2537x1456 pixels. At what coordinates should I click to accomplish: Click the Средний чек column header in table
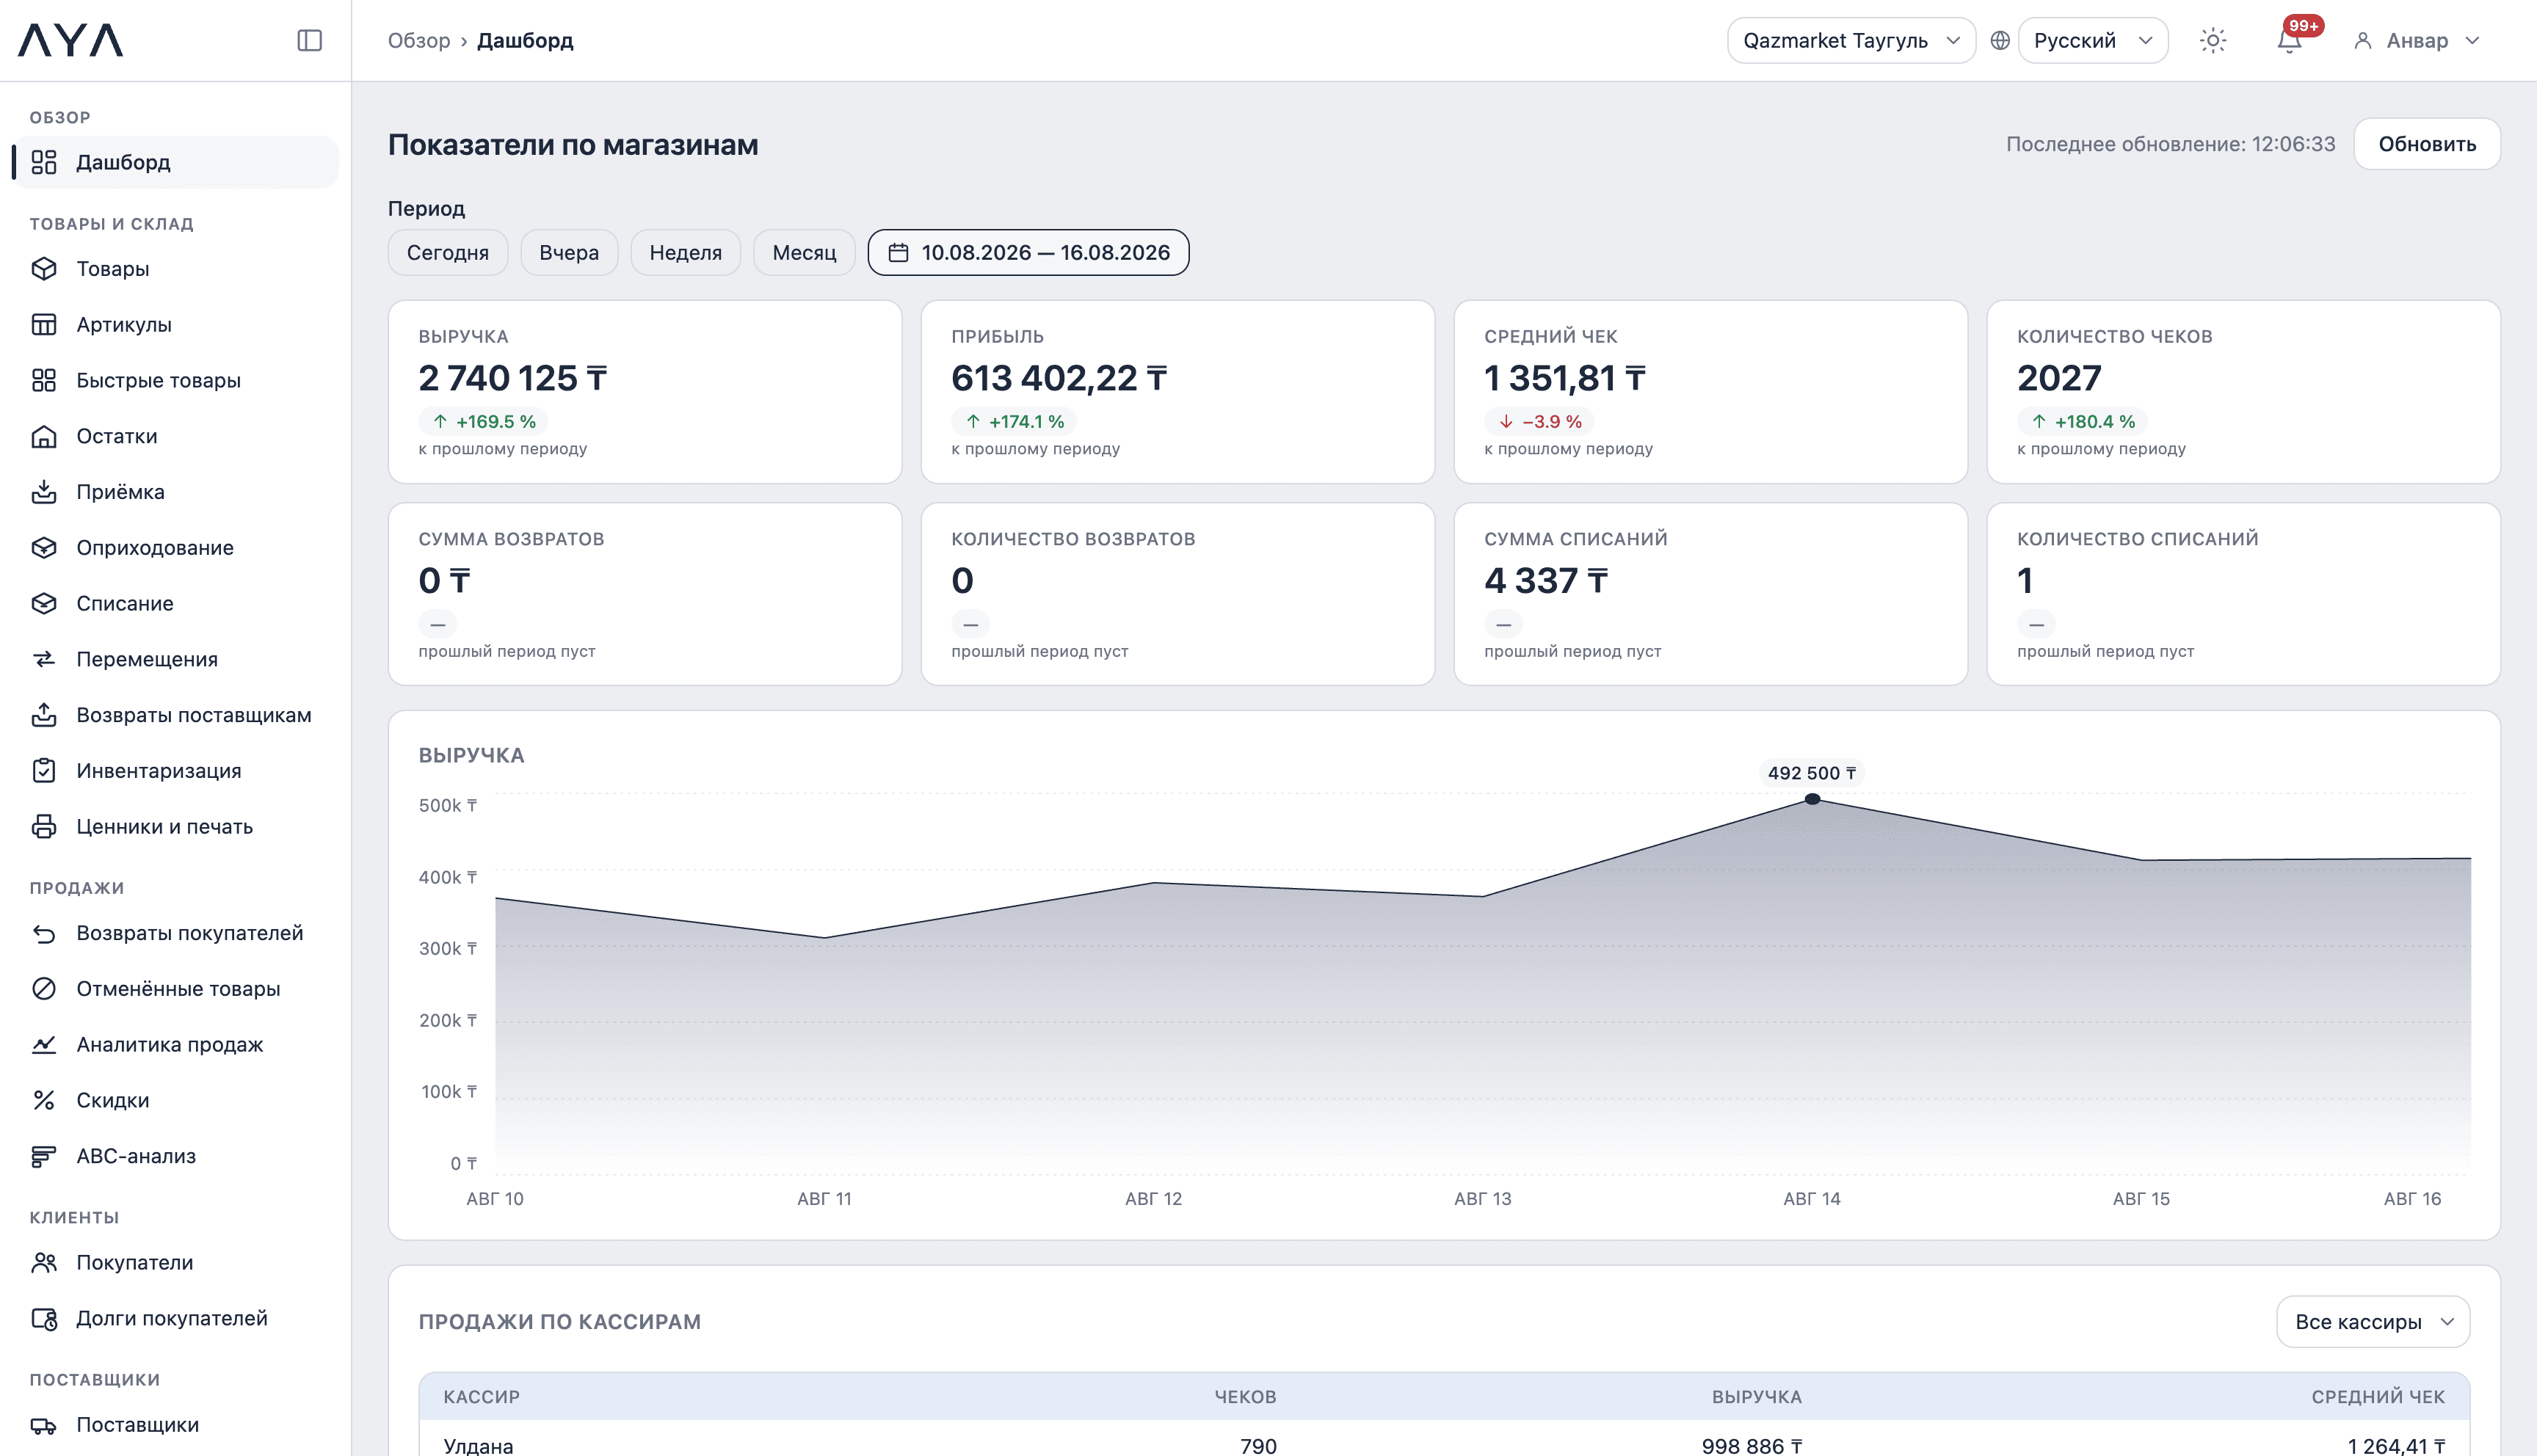(x=2378, y=1397)
